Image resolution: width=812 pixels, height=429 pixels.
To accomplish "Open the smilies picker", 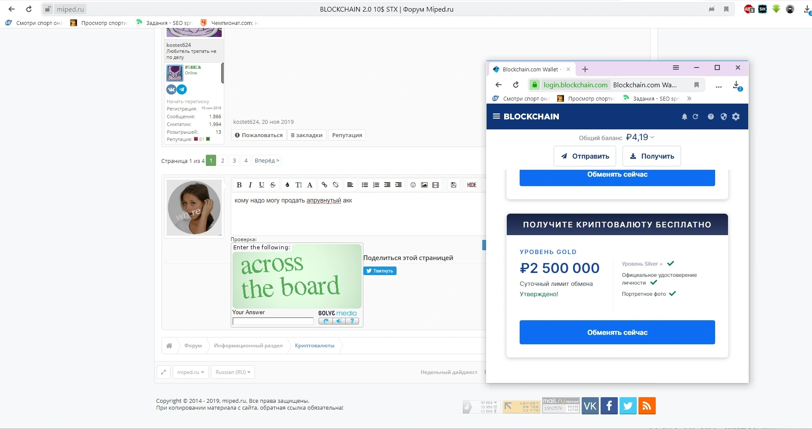I will coord(413,185).
